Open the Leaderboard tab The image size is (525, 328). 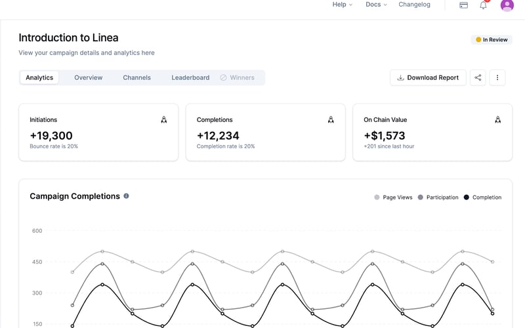pyautogui.click(x=190, y=77)
